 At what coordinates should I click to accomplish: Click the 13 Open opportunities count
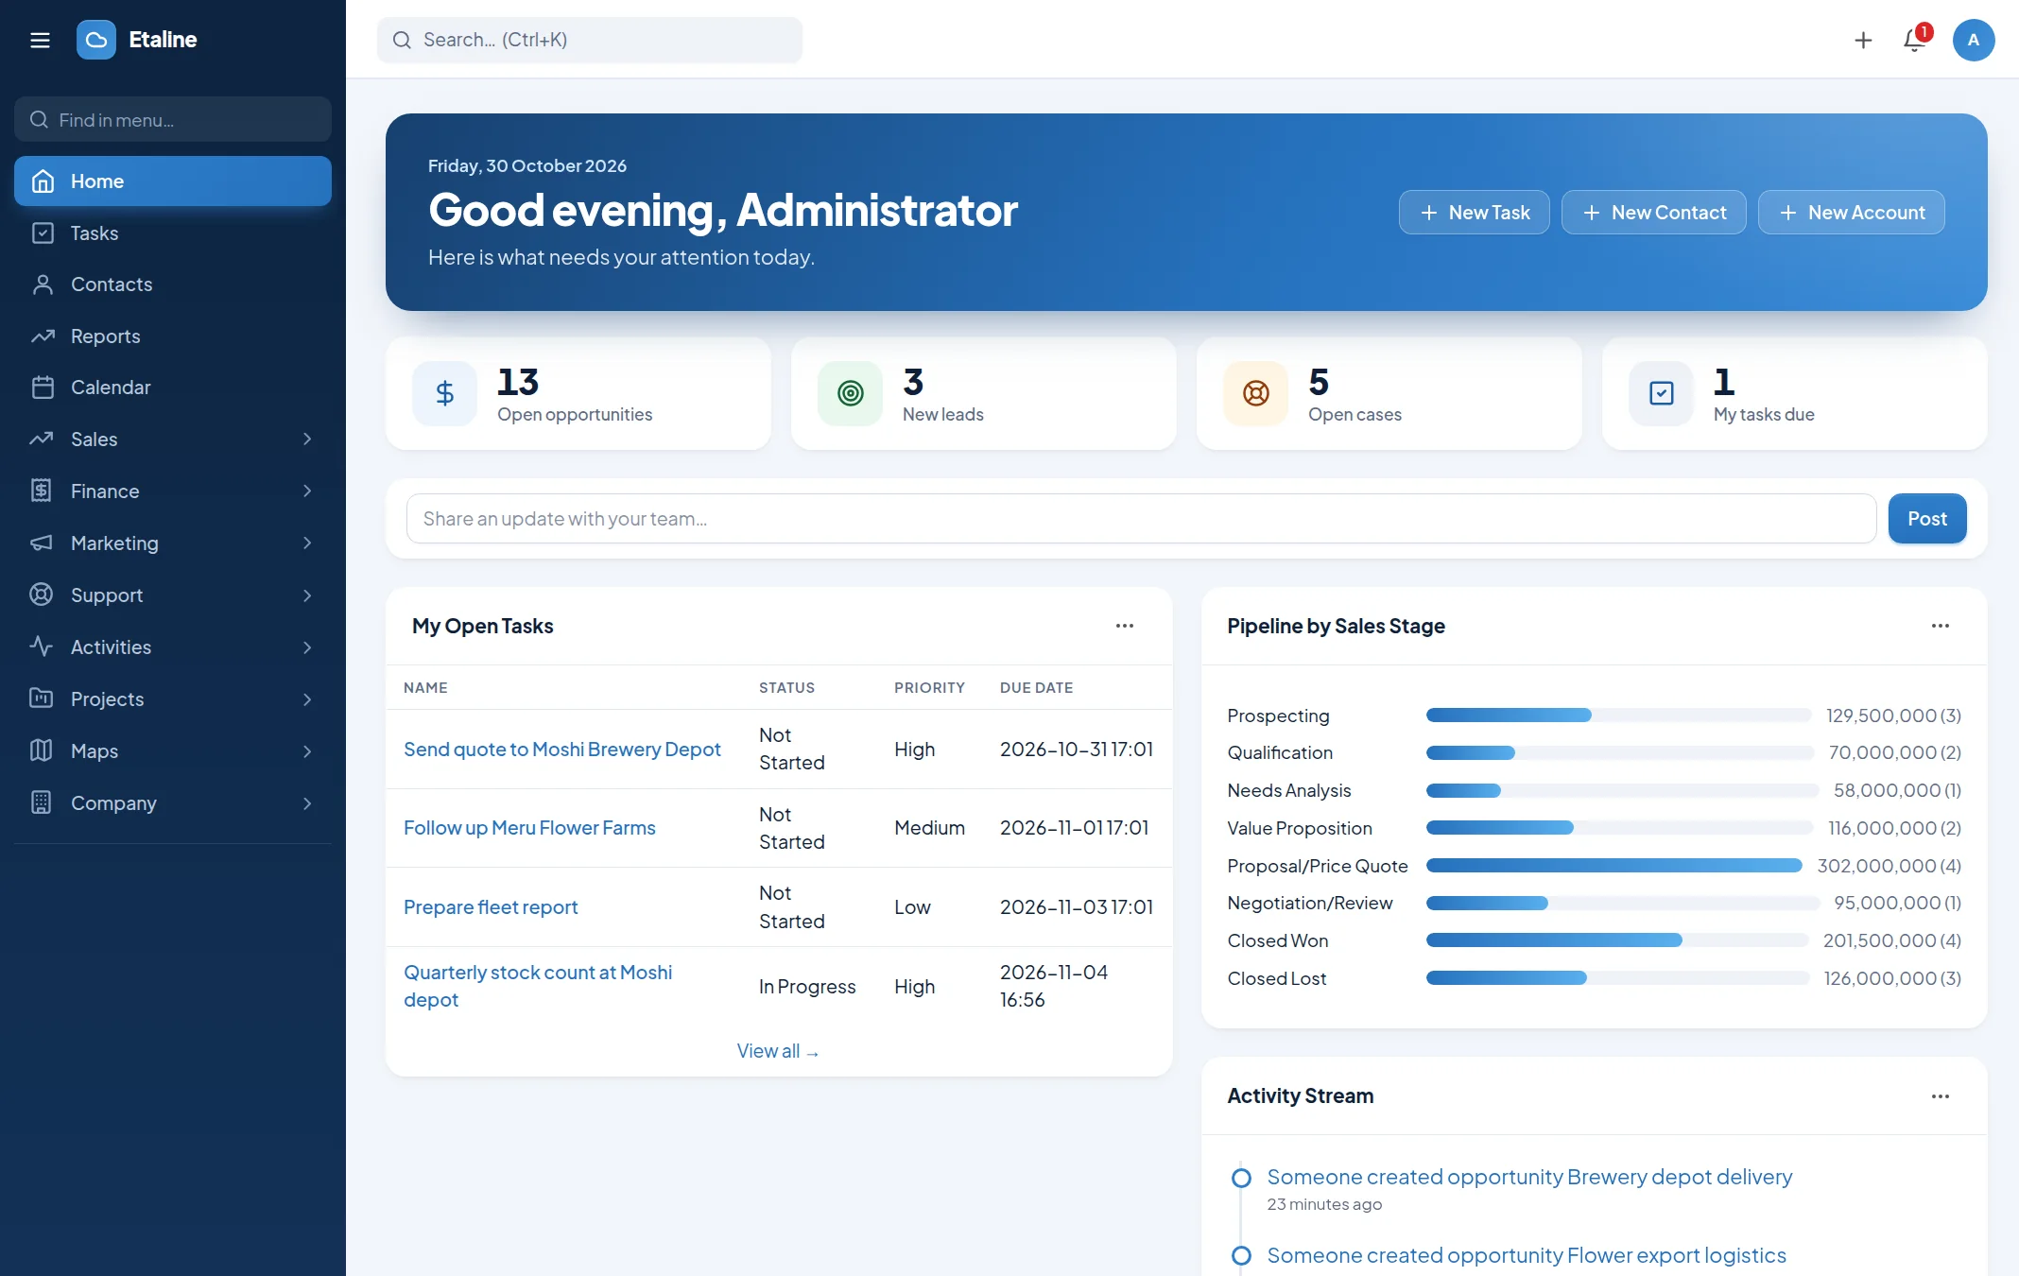coord(518,382)
